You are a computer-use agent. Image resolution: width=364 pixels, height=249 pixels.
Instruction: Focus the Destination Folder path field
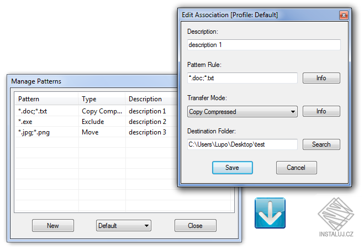click(242, 144)
